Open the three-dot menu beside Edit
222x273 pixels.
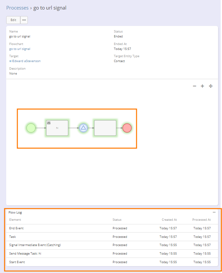pyautogui.click(x=24, y=20)
